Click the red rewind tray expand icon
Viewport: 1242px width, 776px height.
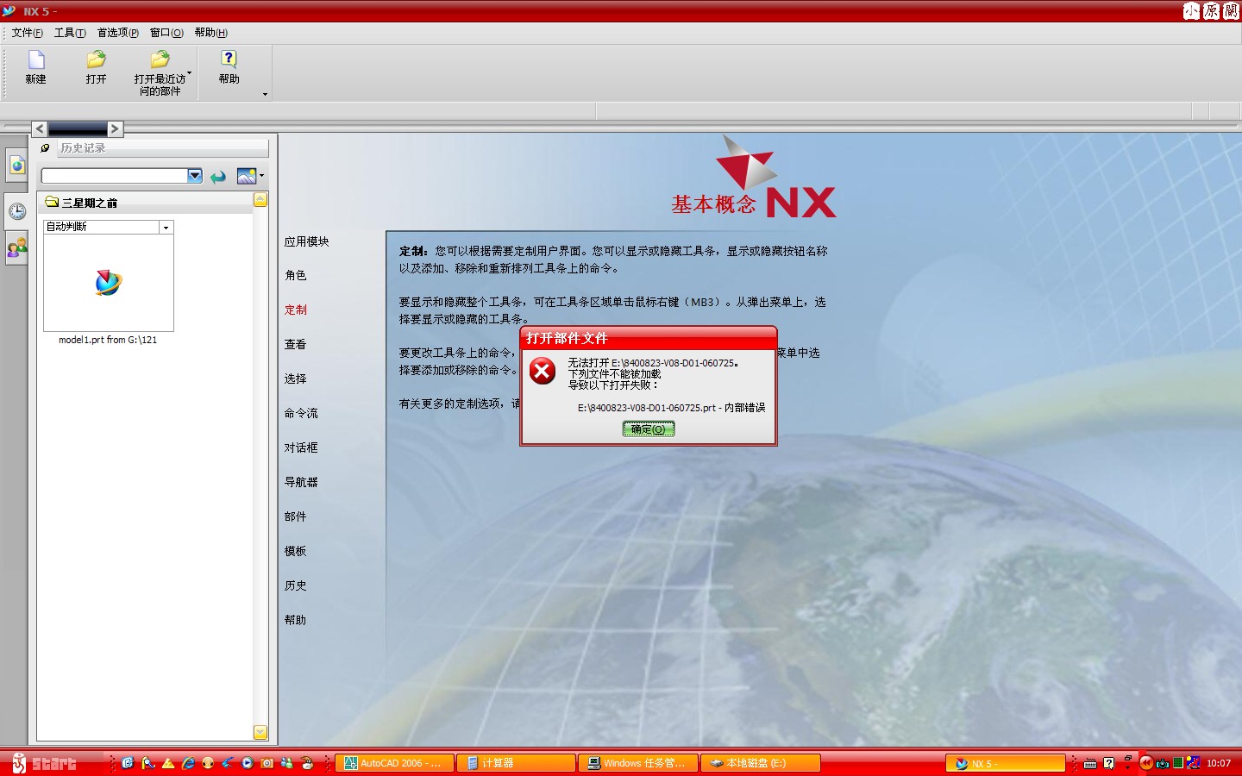coord(1146,762)
